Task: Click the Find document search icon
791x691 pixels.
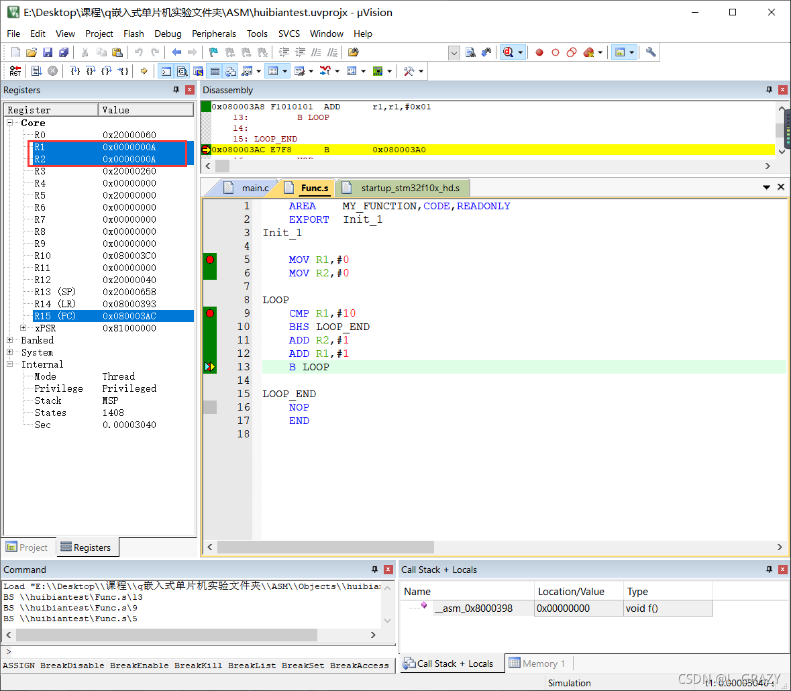Action: (470, 52)
